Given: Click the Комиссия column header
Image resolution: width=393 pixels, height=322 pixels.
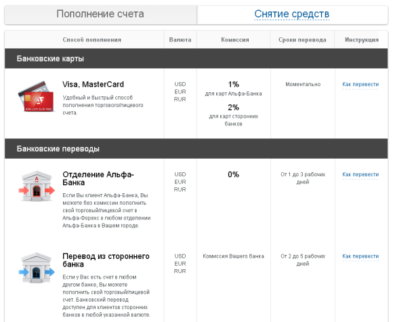Looking at the screenshot, I should tap(235, 40).
